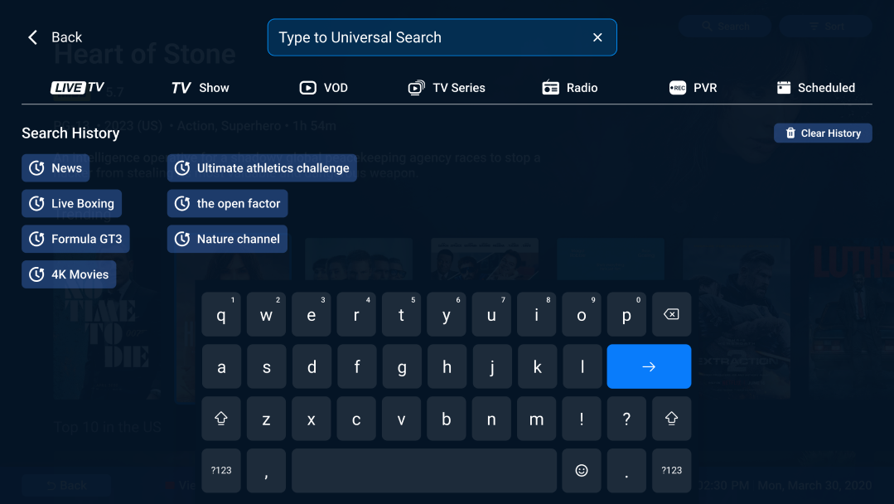This screenshot has height=504, width=894.
Task: Select the PVR record icon
Action: (677, 87)
